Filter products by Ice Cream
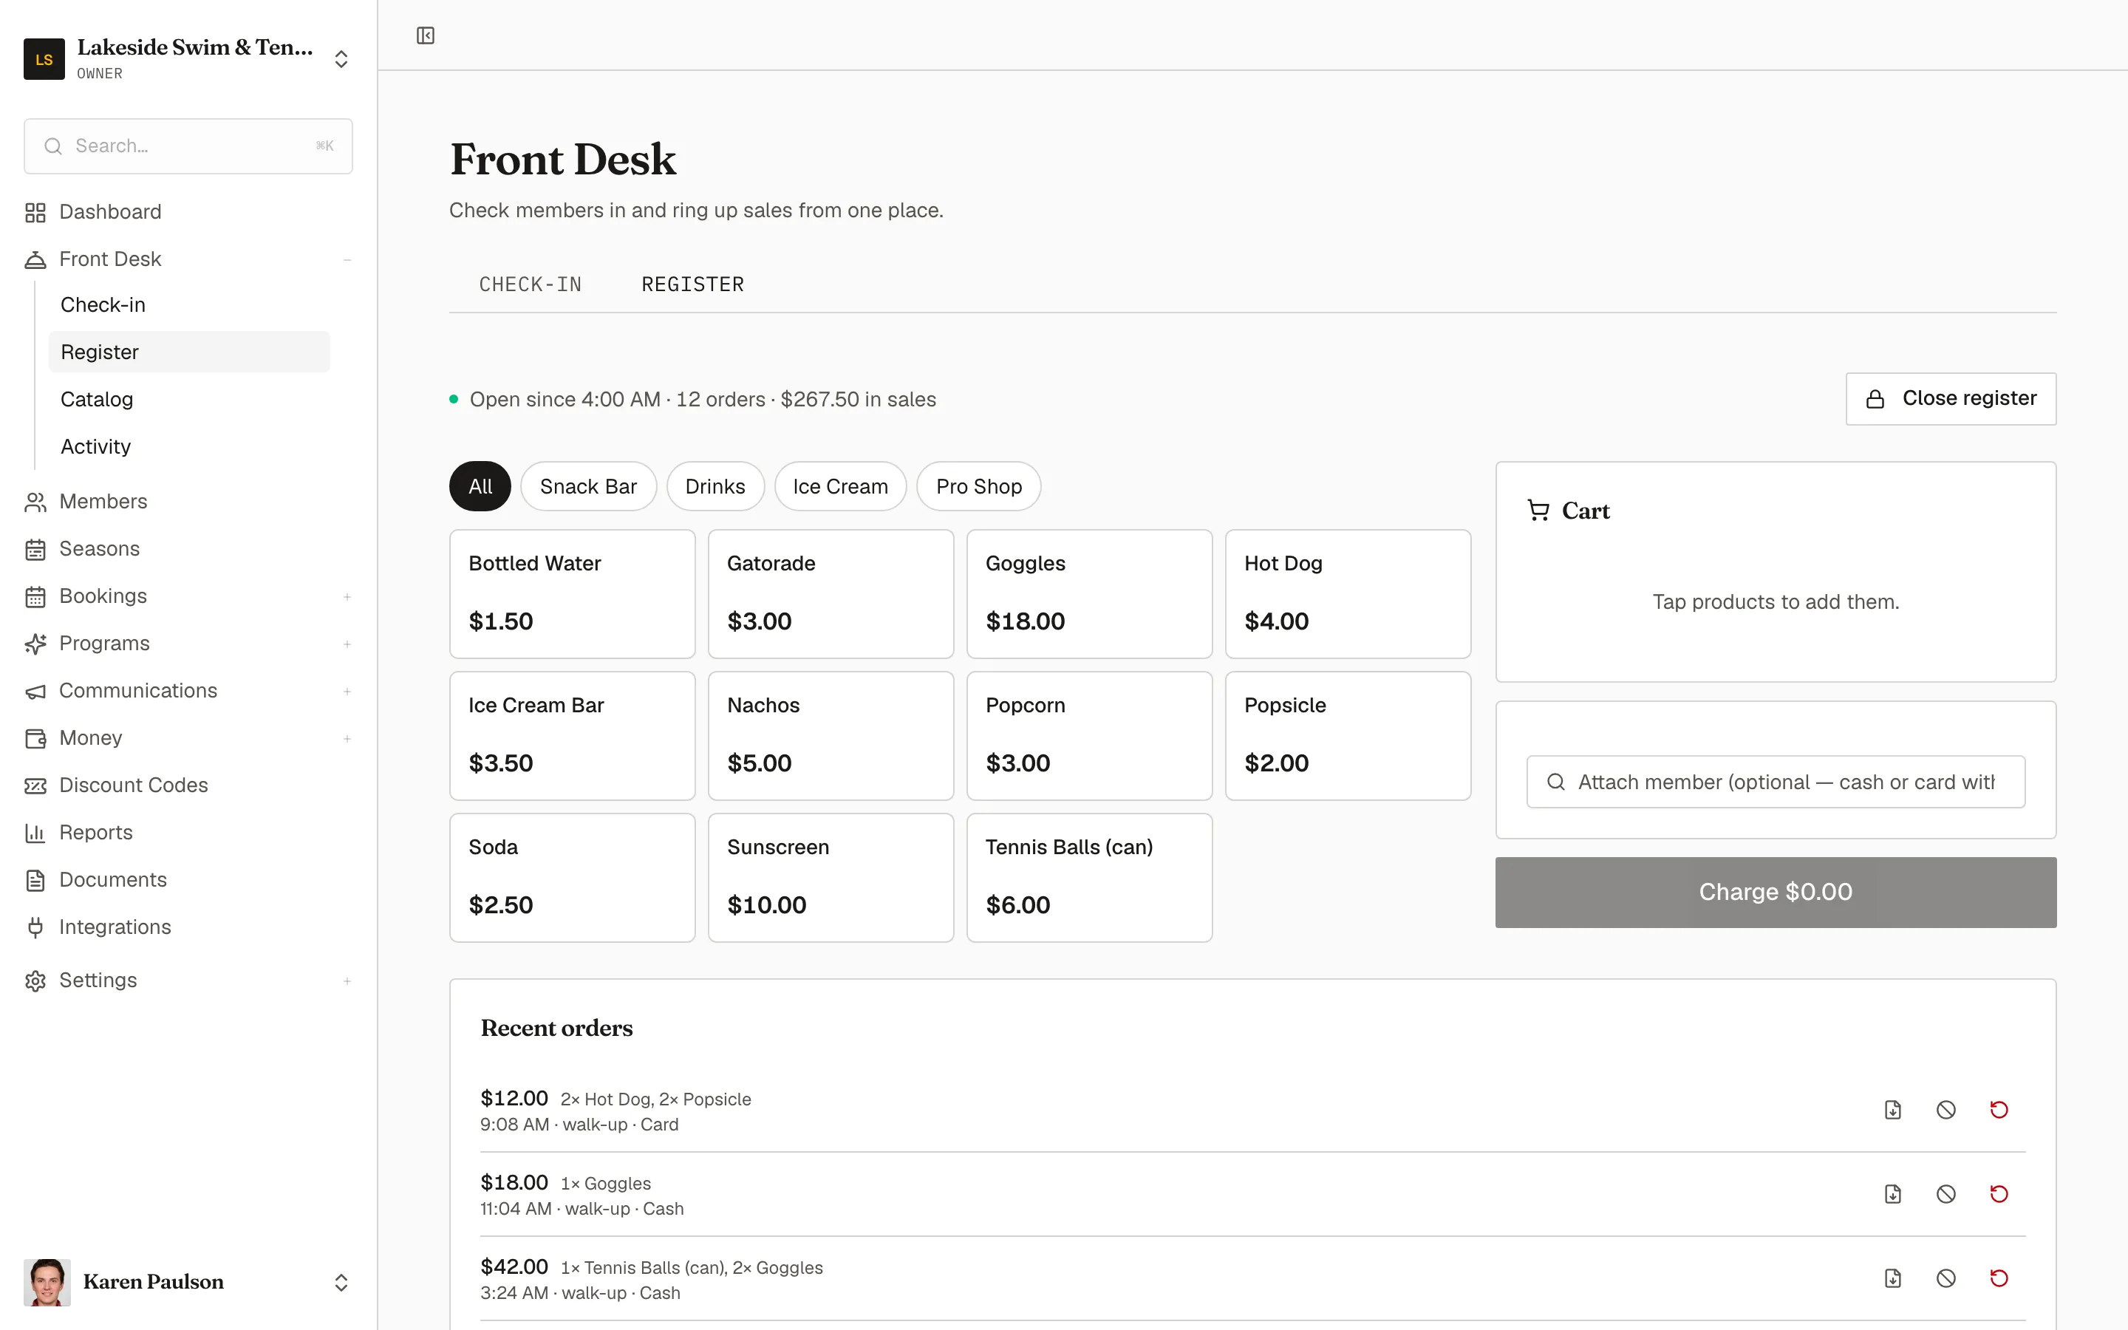2128x1330 pixels. point(841,486)
